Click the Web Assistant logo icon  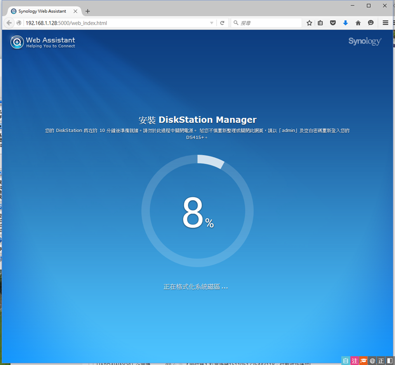coord(17,42)
